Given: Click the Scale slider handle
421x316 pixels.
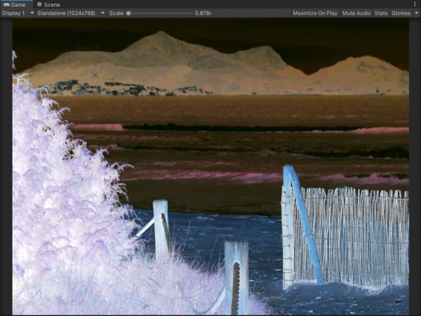Looking at the screenshot, I should coord(128,13).
